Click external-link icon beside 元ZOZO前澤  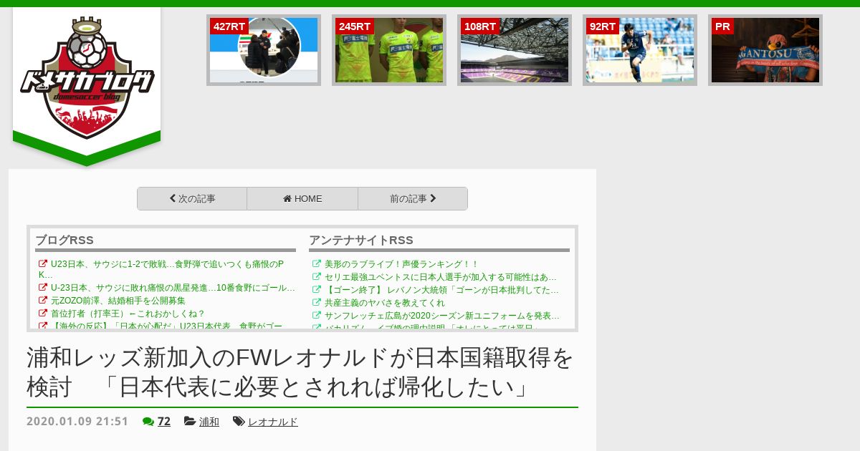click(x=43, y=301)
